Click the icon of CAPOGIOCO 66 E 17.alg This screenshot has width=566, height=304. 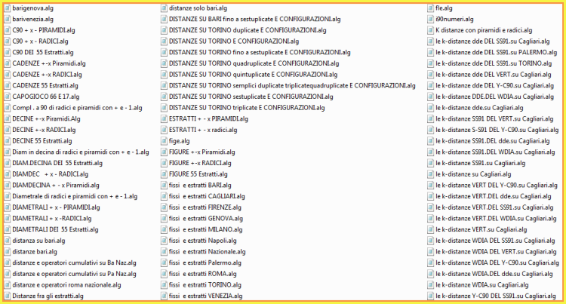[8, 97]
